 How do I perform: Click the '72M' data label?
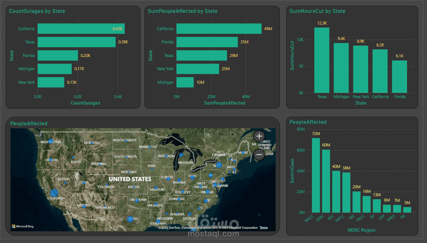(316, 134)
